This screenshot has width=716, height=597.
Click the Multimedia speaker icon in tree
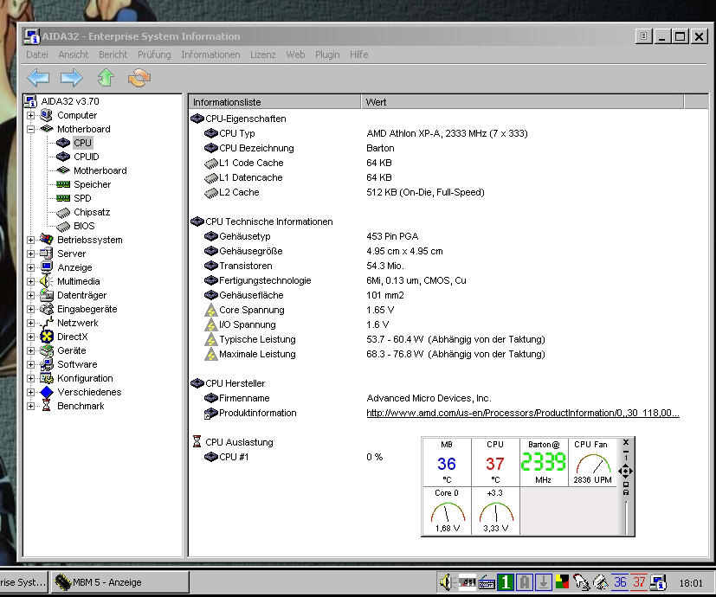46,281
